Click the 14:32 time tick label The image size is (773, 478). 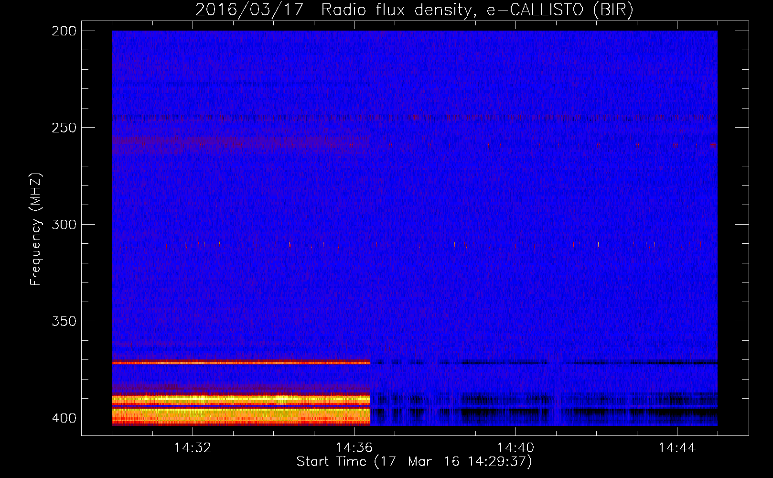pos(193,448)
